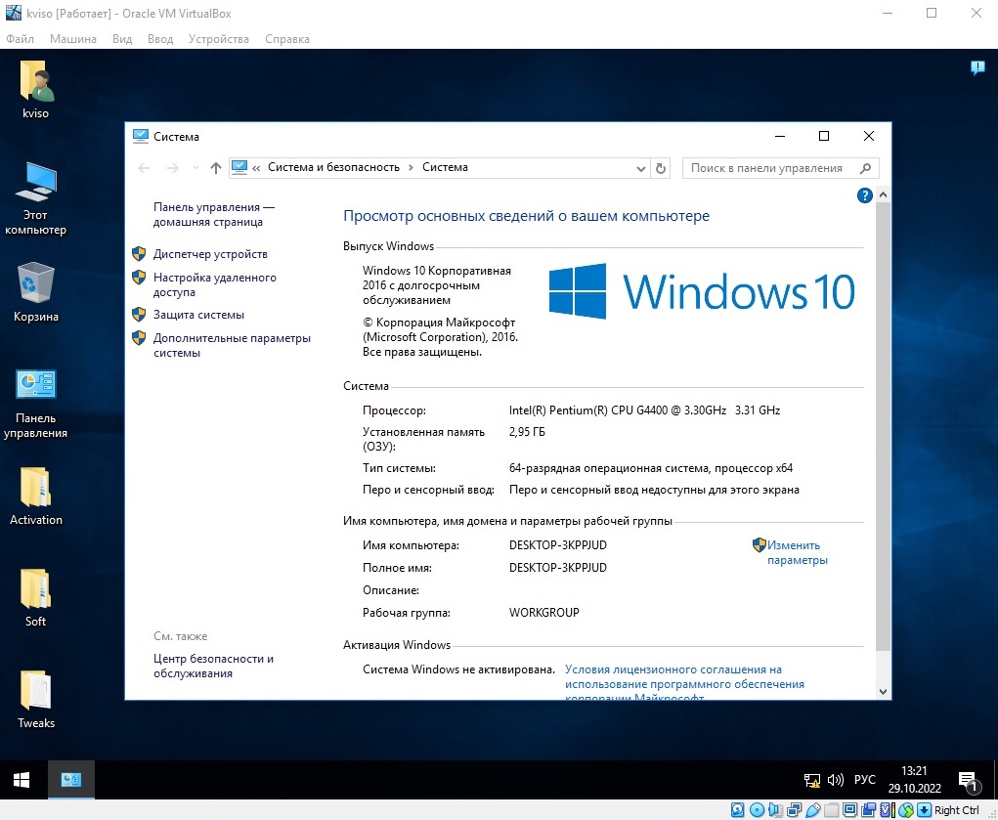This screenshot has height=820, width=998.
Task: Expand the address bar history dropdown
Action: 640,168
